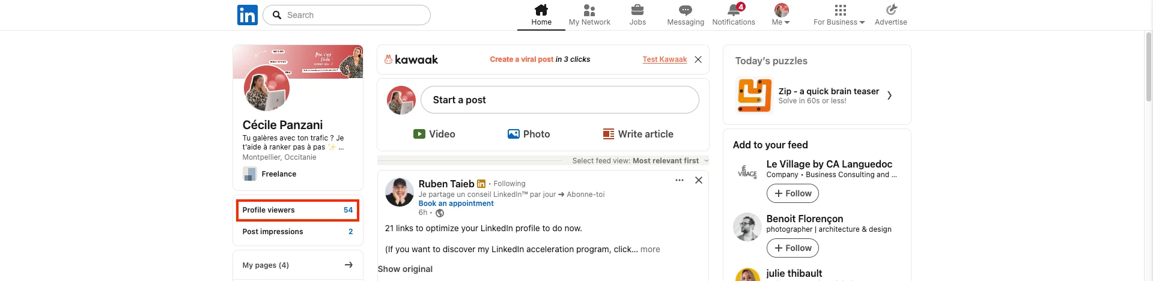Open Profile viewers stat
Viewport: 1153px width, 281px height.
tap(298, 210)
